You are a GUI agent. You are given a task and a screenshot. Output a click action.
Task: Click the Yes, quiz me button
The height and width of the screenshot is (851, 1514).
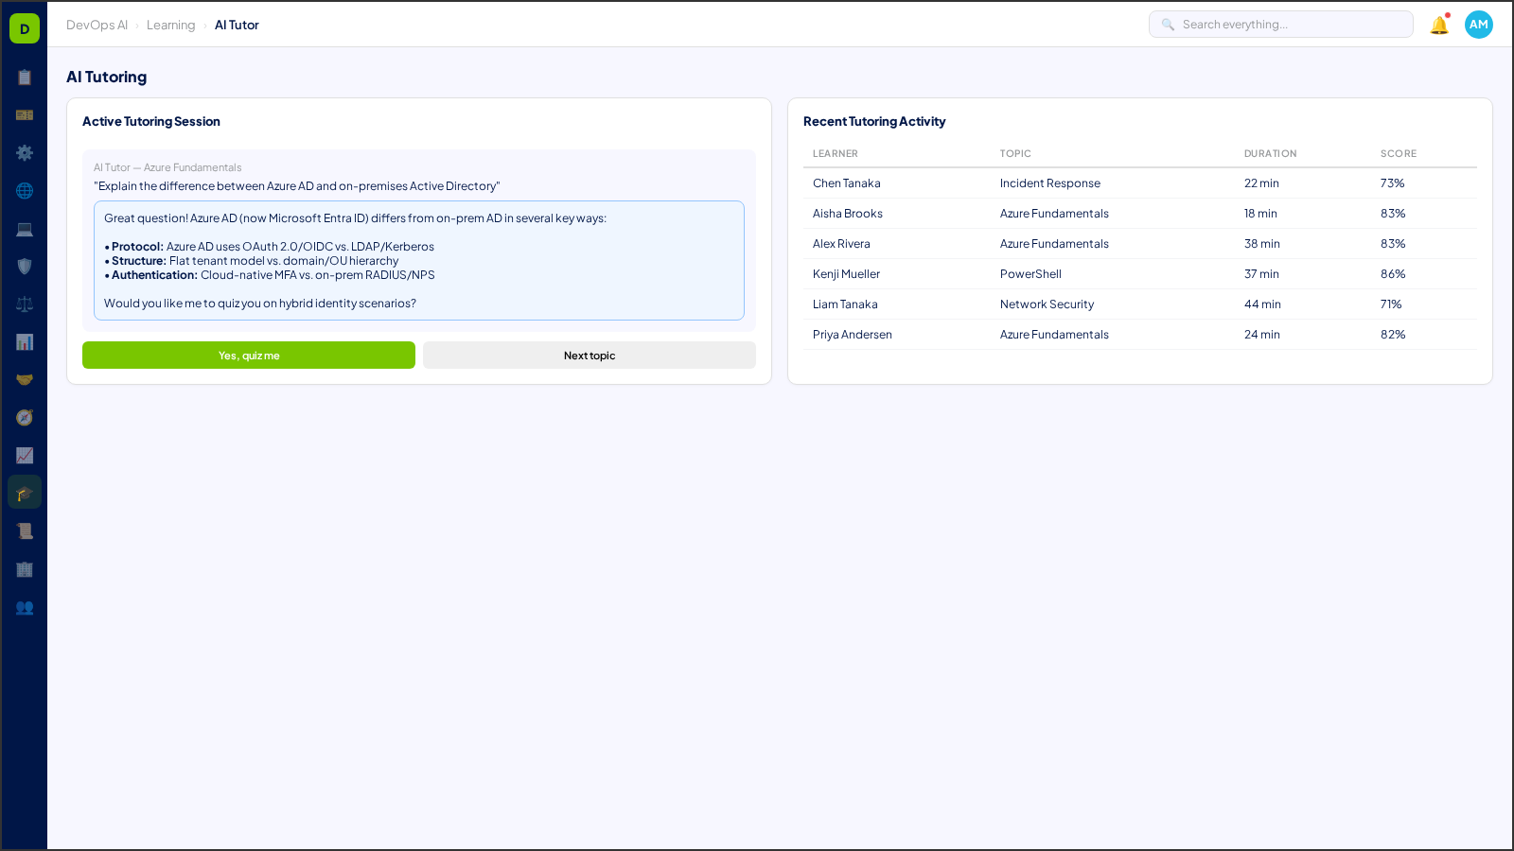pos(248,355)
